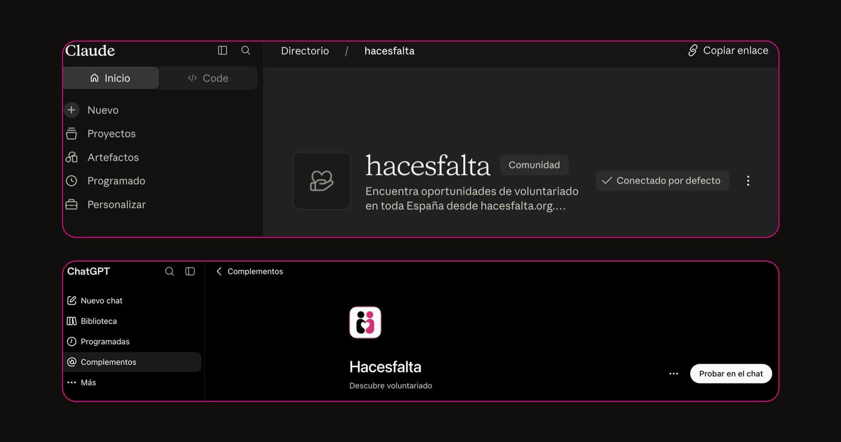Click the Programadas clock icon
Screen dimensions: 841x442
pos(72,341)
